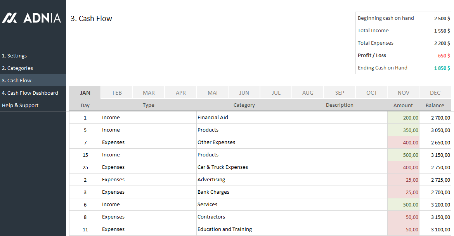Open the SEP month tab
This screenshot has height=236, width=454.
pos(340,93)
